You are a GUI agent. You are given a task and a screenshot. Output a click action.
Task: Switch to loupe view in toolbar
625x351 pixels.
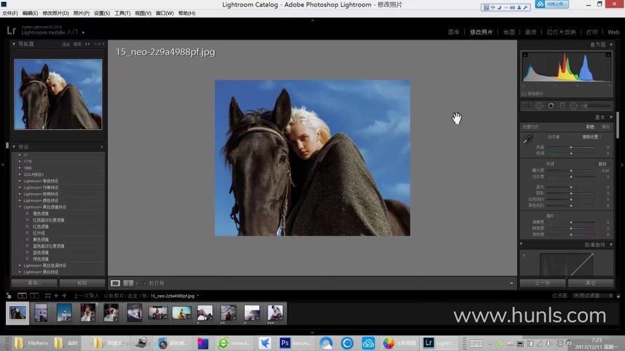[115, 283]
